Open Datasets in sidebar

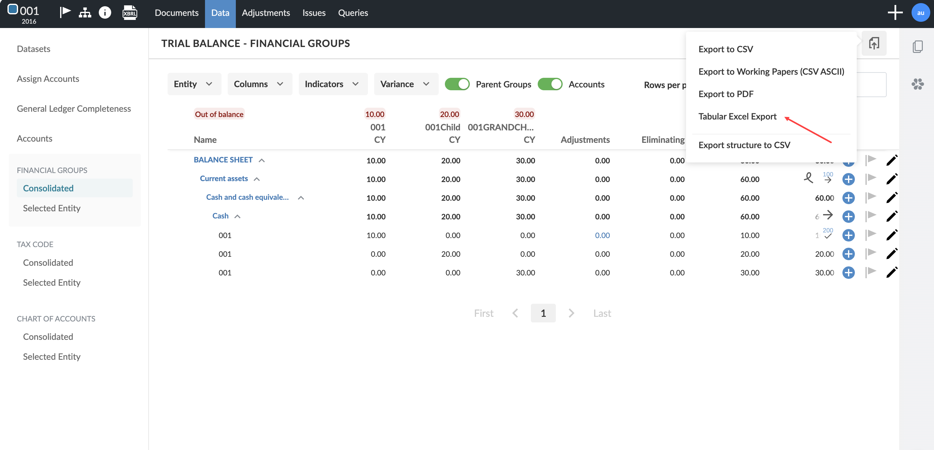point(33,49)
